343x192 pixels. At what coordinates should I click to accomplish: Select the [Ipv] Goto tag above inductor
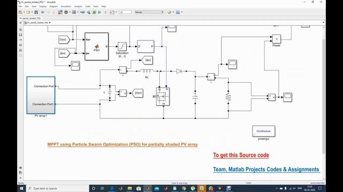147,60
